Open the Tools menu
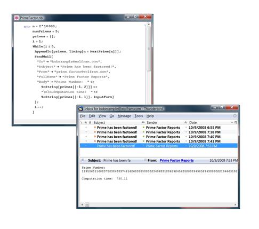The image size is (259, 229). pos(139,116)
